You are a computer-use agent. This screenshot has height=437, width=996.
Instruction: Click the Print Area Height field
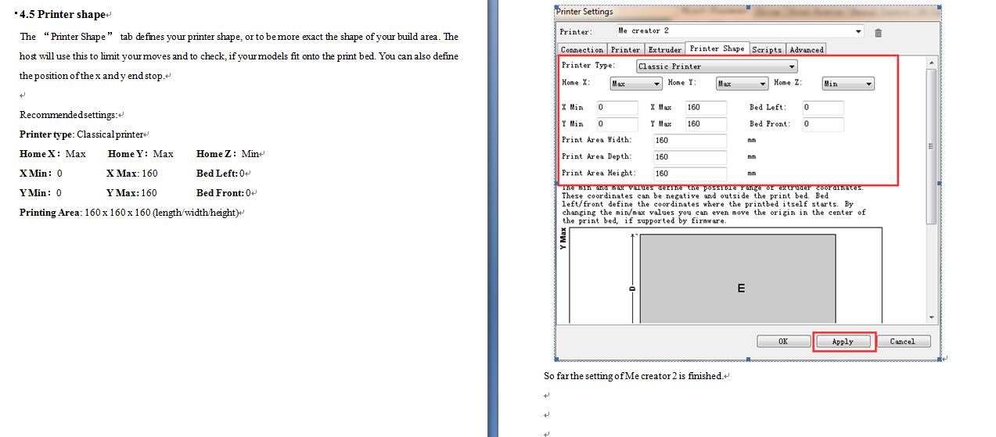[x=689, y=174]
